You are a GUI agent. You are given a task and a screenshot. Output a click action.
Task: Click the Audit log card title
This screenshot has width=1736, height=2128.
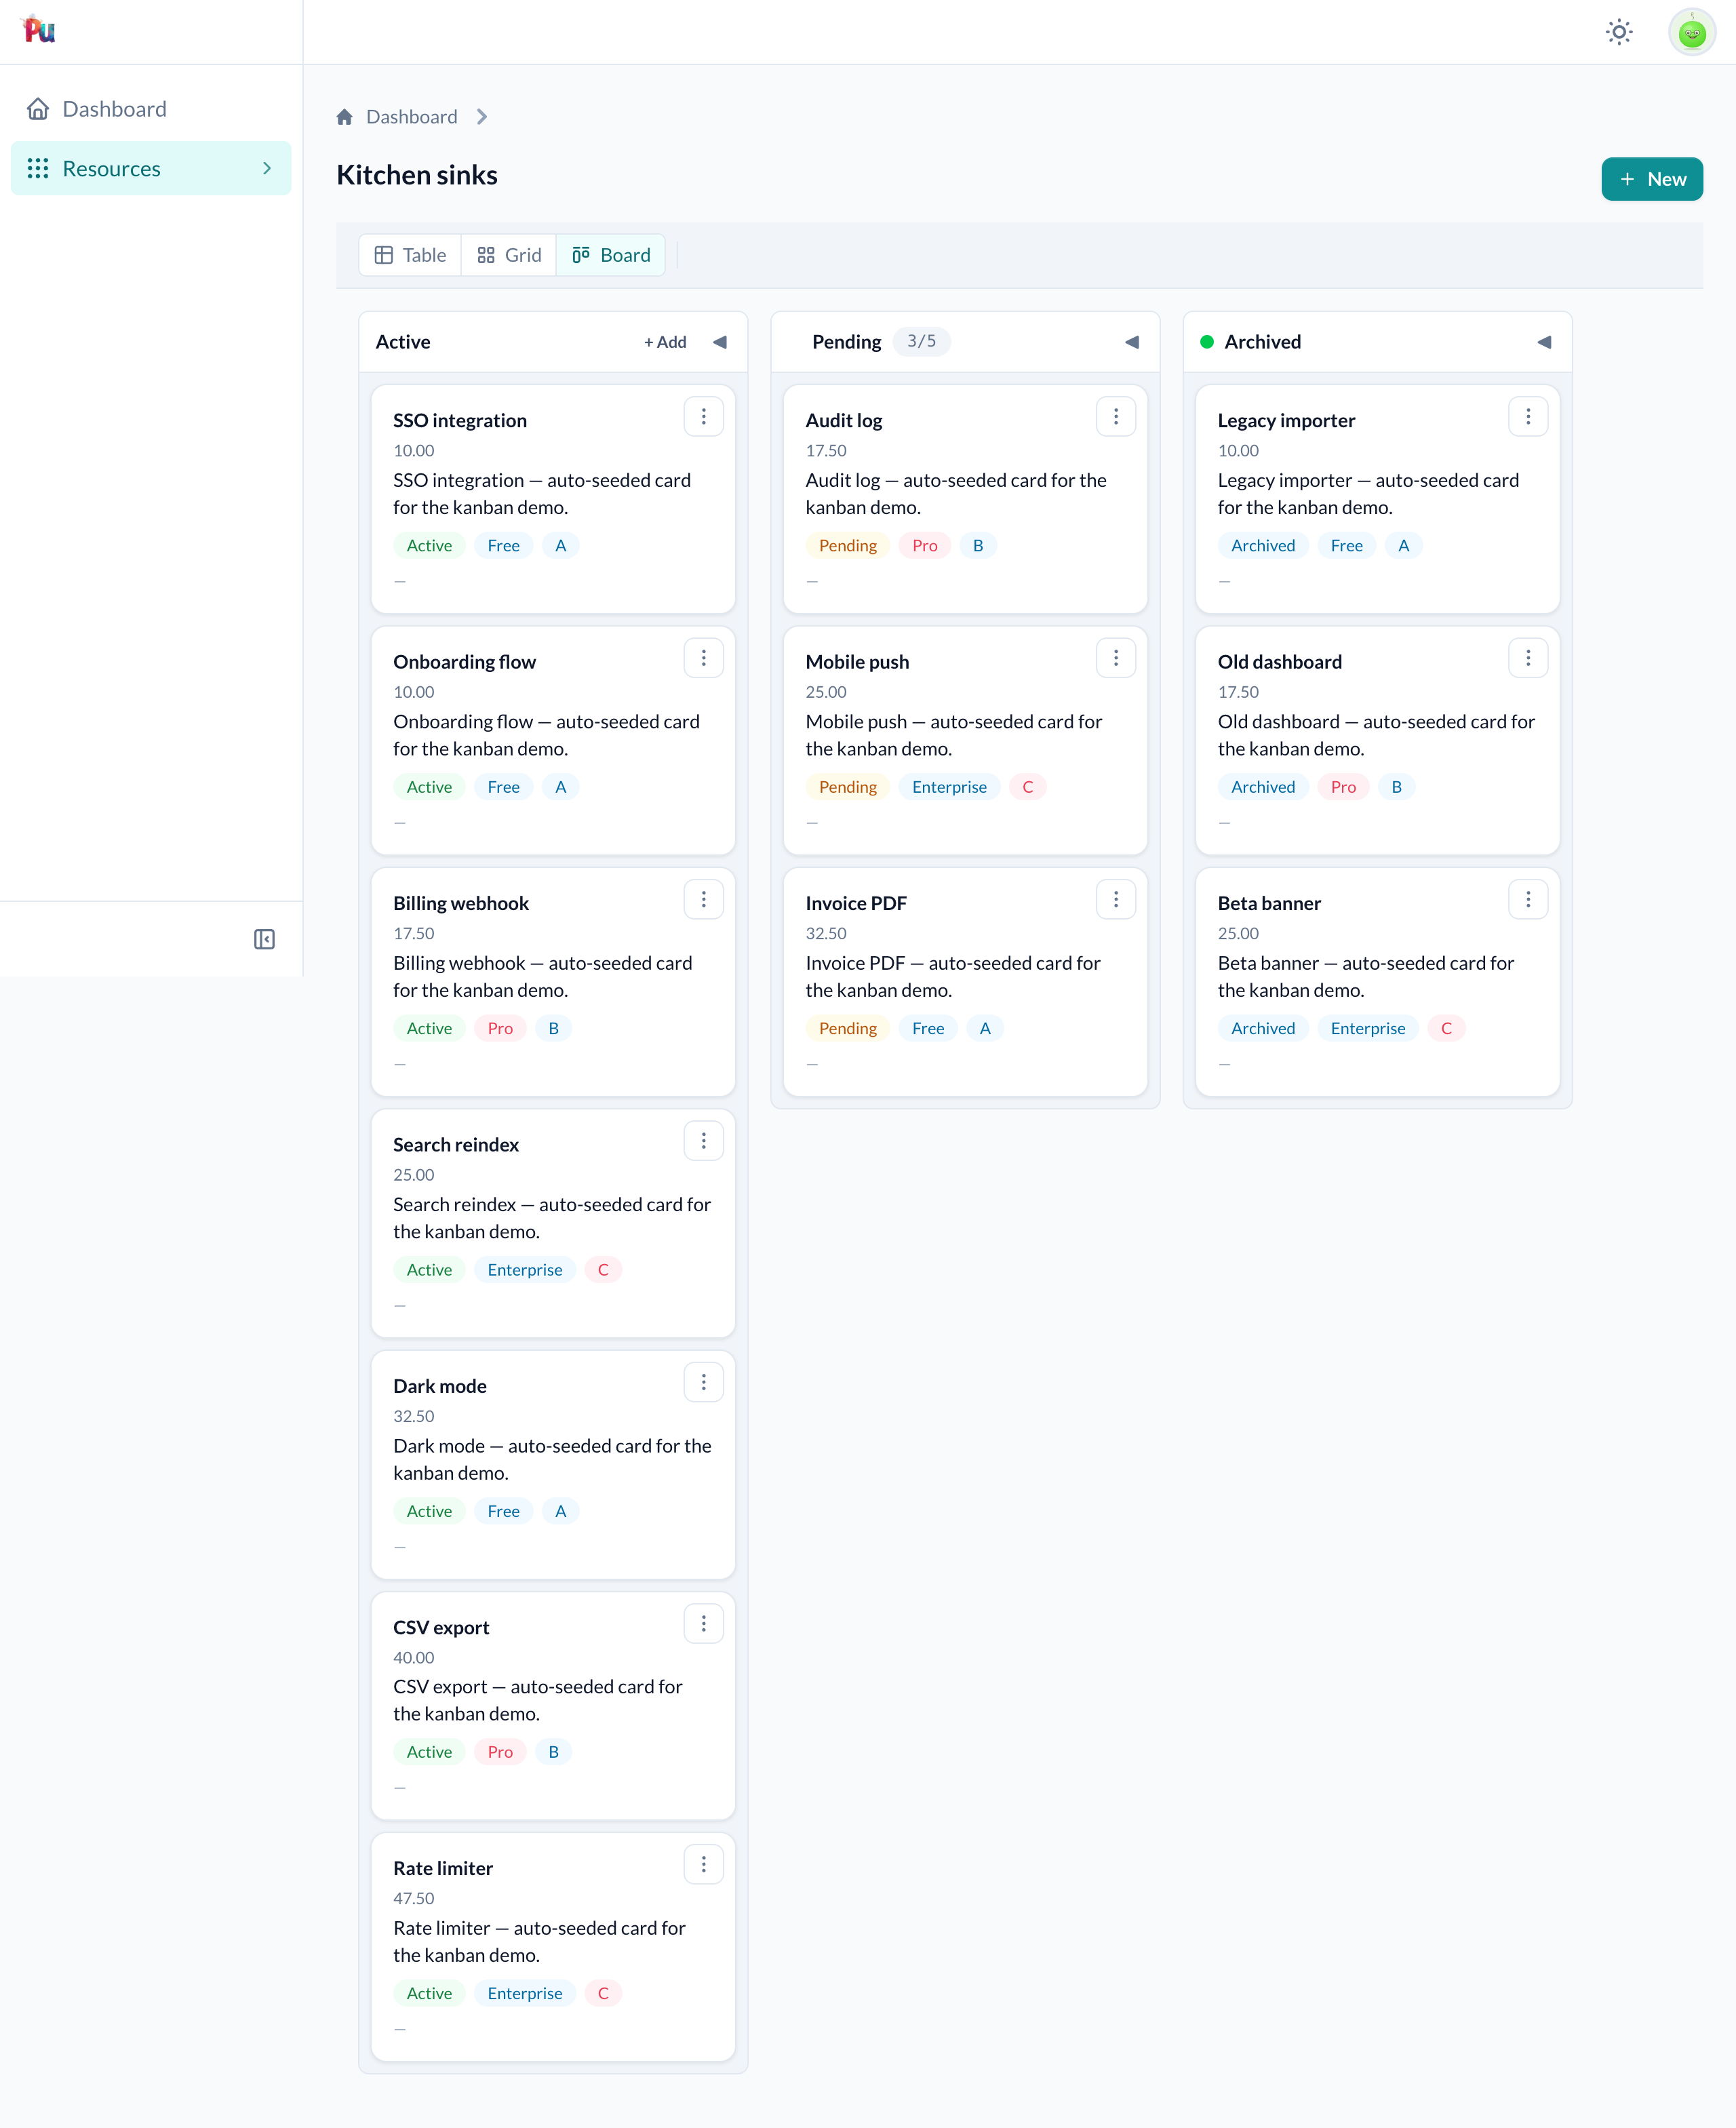[x=844, y=421]
